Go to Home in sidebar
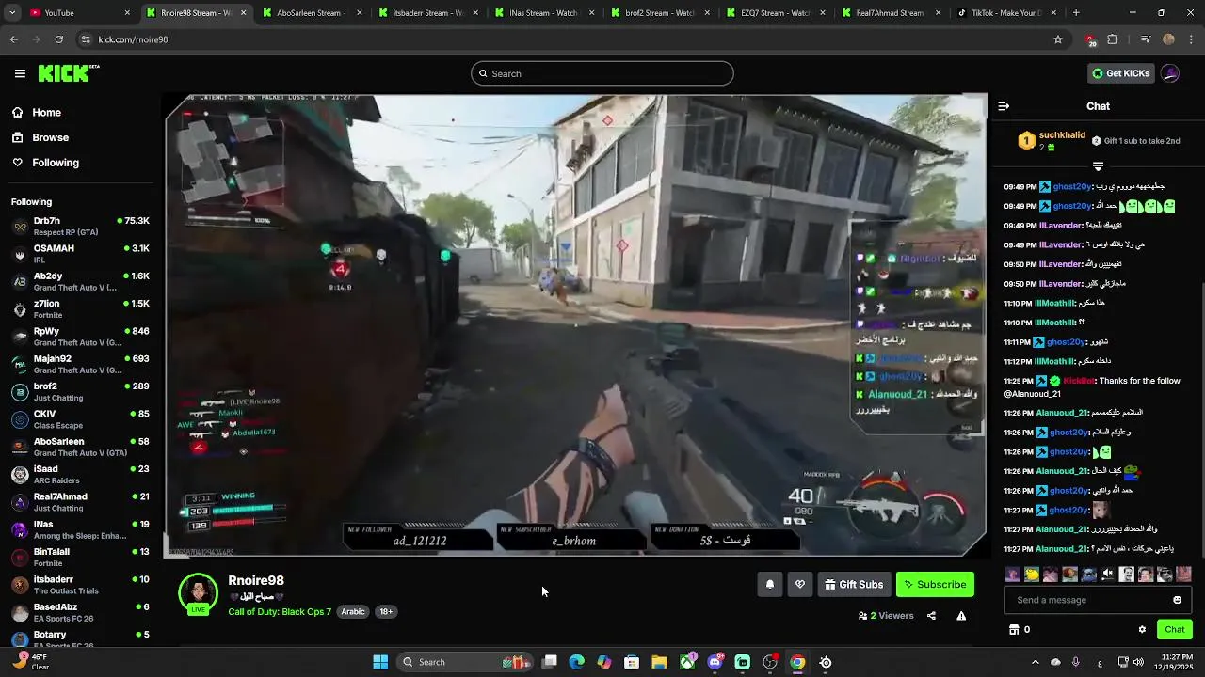1205x677 pixels. (80, 113)
